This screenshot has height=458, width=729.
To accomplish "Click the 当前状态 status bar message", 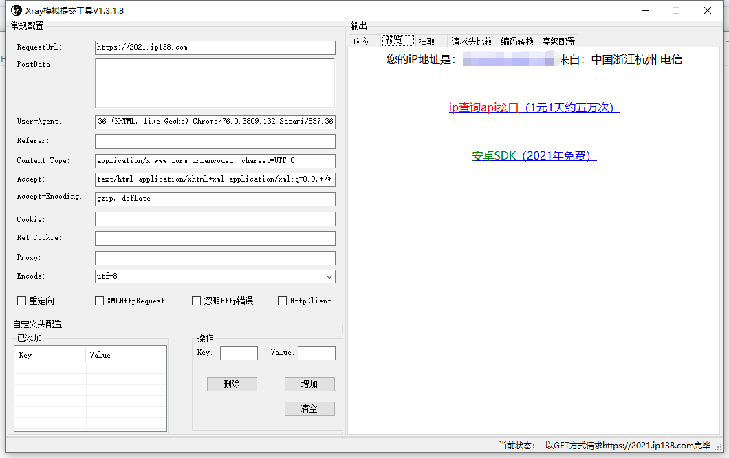I will pos(605,446).
